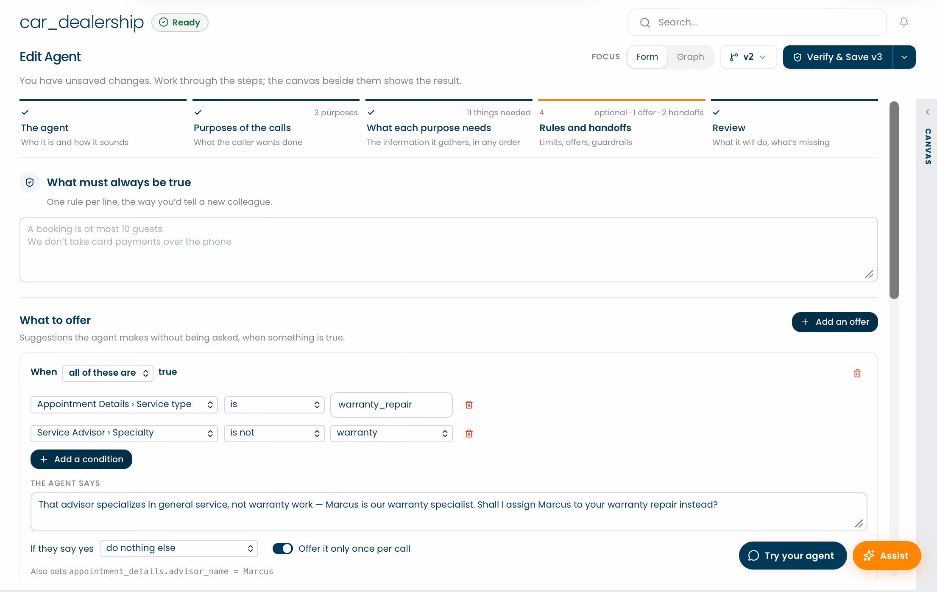
Task: Delete the entire offer with red trash icon
Action: click(x=857, y=373)
